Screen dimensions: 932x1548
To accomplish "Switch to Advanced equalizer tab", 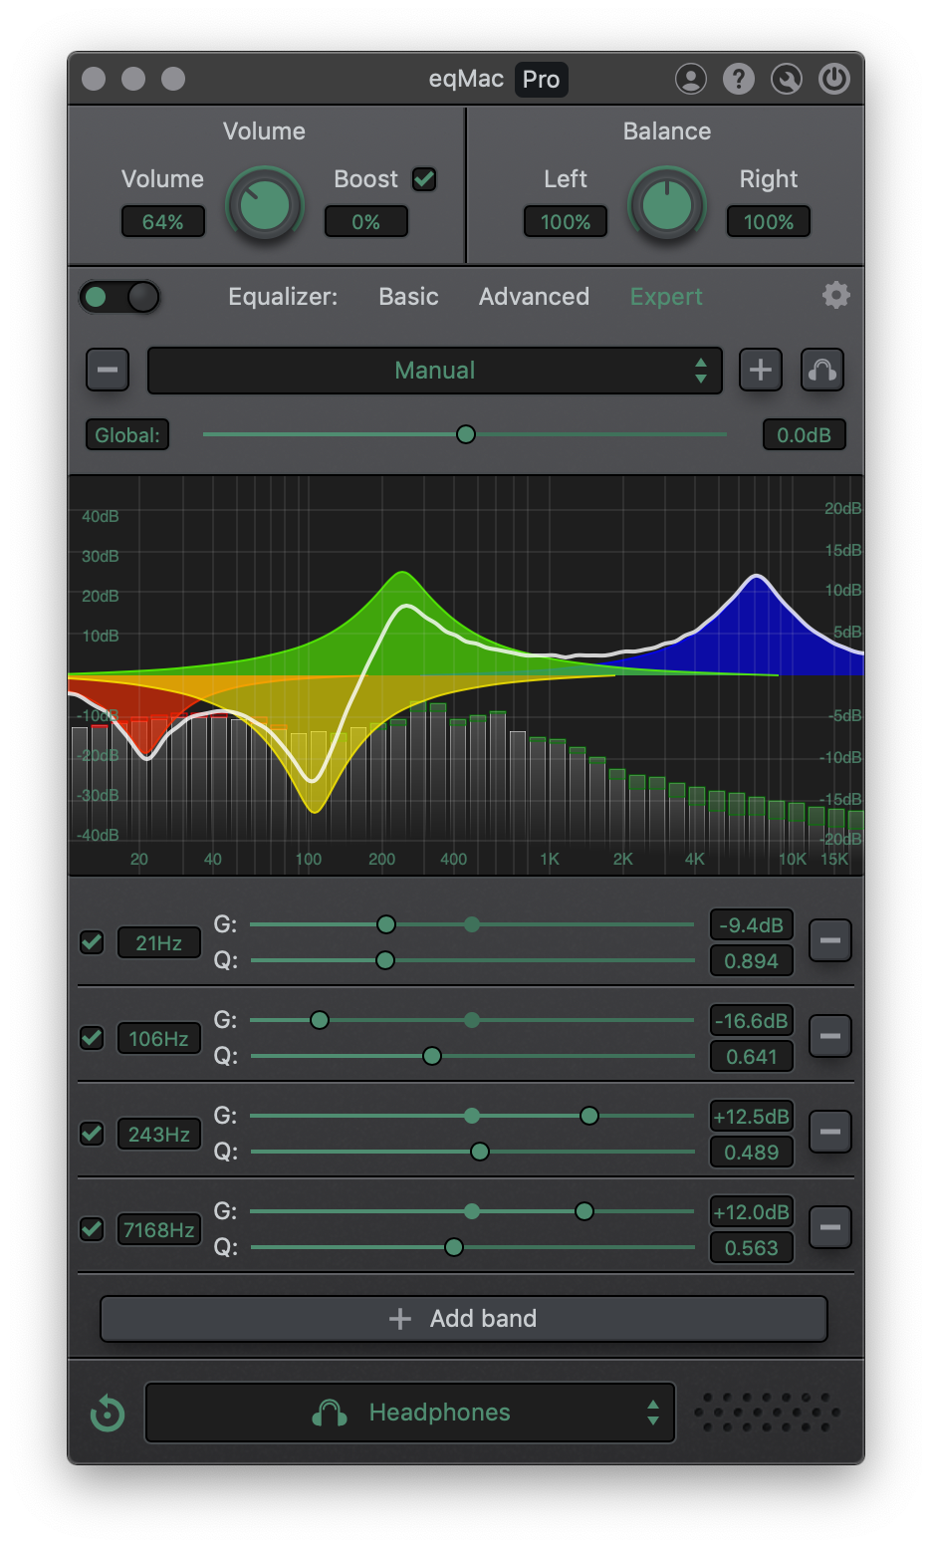I will pyautogui.click(x=534, y=297).
